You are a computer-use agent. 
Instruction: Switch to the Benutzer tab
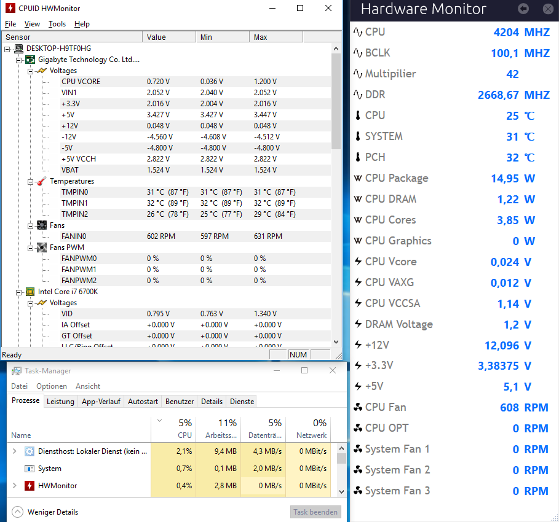pos(180,402)
